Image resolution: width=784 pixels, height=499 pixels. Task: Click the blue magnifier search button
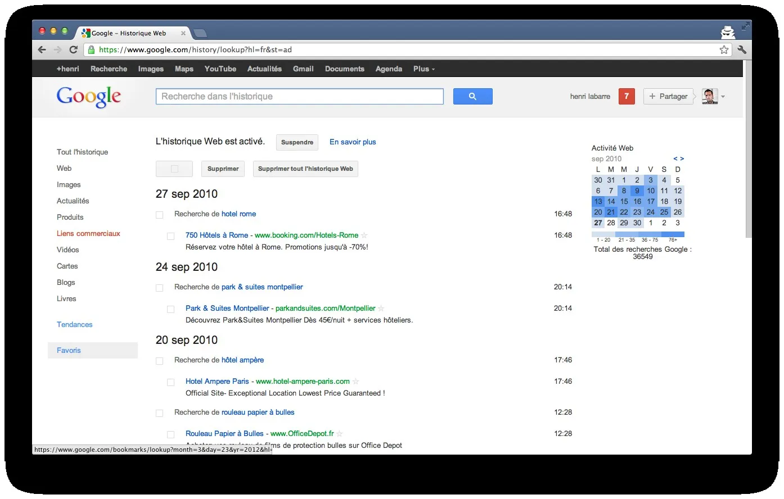(x=472, y=96)
